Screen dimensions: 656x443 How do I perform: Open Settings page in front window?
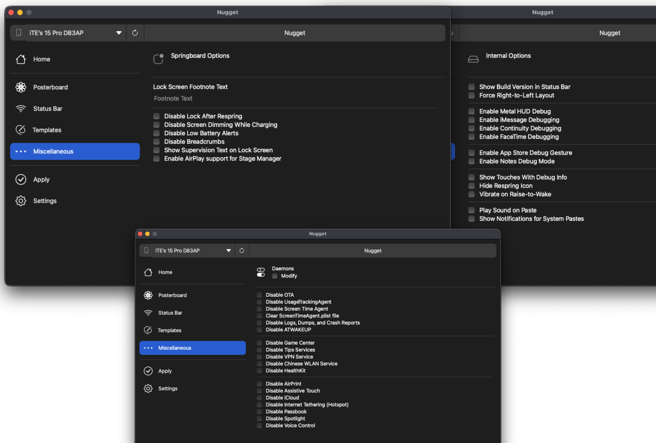tap(193, 389)
